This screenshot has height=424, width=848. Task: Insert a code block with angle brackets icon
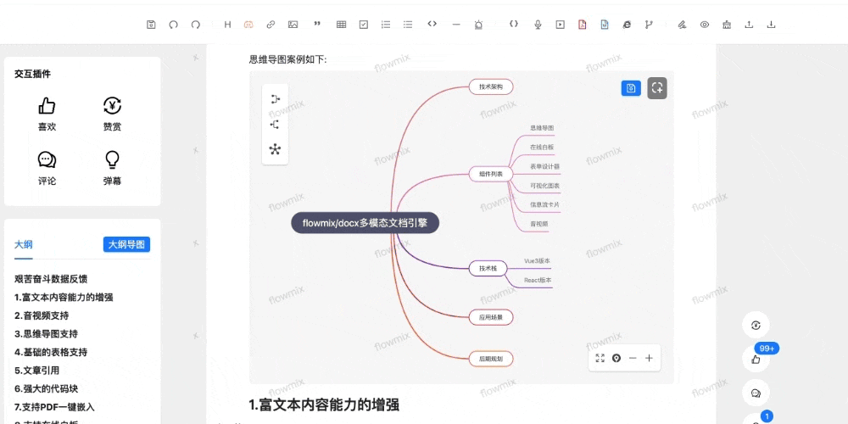432,24
